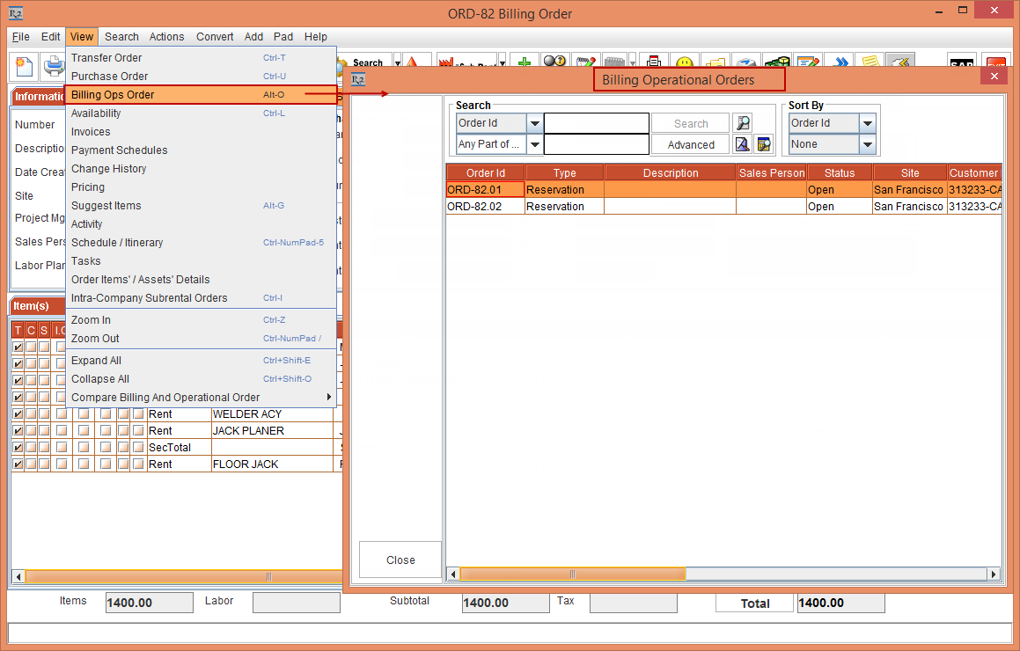The image size is (1020, 651).
Task: Toggle T checkbox in WELDER ACY row
Action: pos(18,414)
